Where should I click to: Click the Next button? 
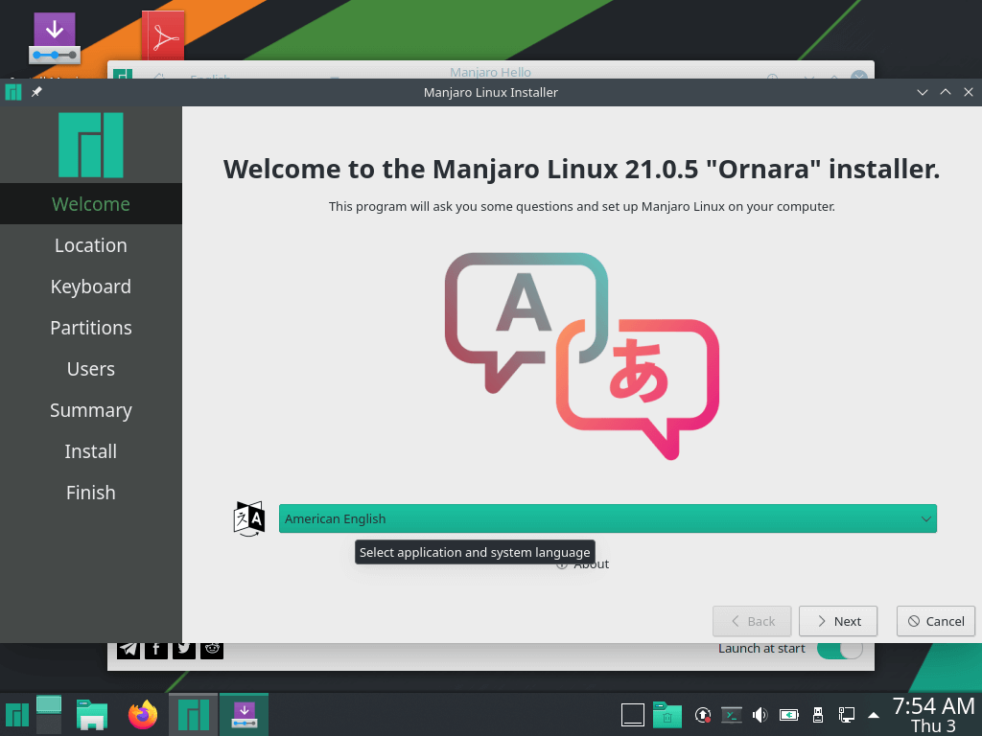click(837, 621)
